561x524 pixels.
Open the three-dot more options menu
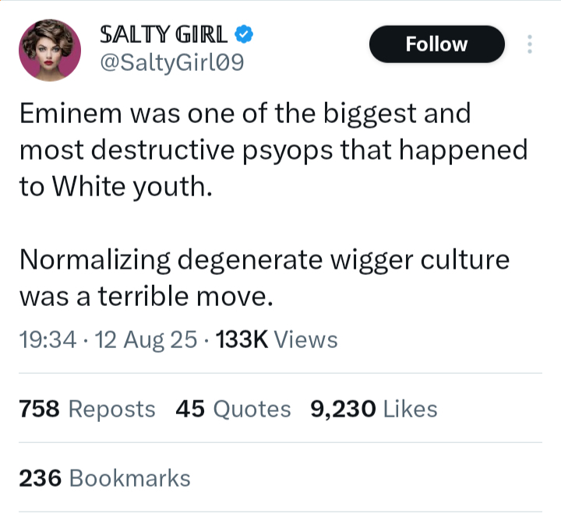pos(530,44)
